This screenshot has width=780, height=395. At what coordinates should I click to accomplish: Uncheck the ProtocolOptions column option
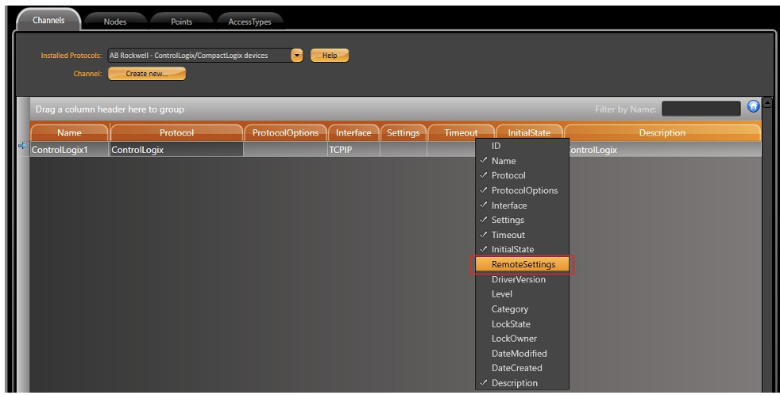[522, 190]
